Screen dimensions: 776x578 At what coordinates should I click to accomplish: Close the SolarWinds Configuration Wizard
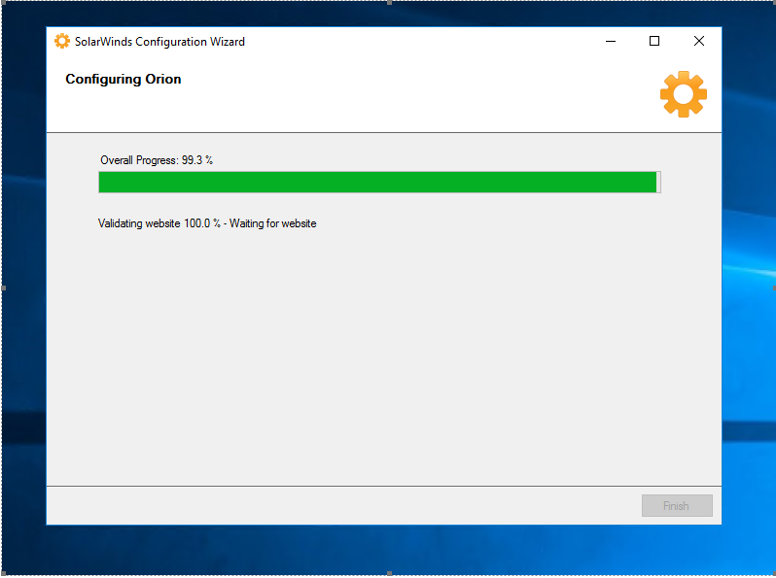(699, 41)
